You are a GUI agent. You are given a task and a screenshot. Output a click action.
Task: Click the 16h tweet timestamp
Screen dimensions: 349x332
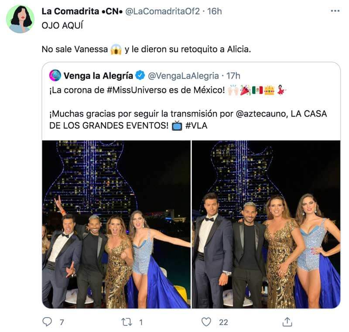(x=214, y=11)
